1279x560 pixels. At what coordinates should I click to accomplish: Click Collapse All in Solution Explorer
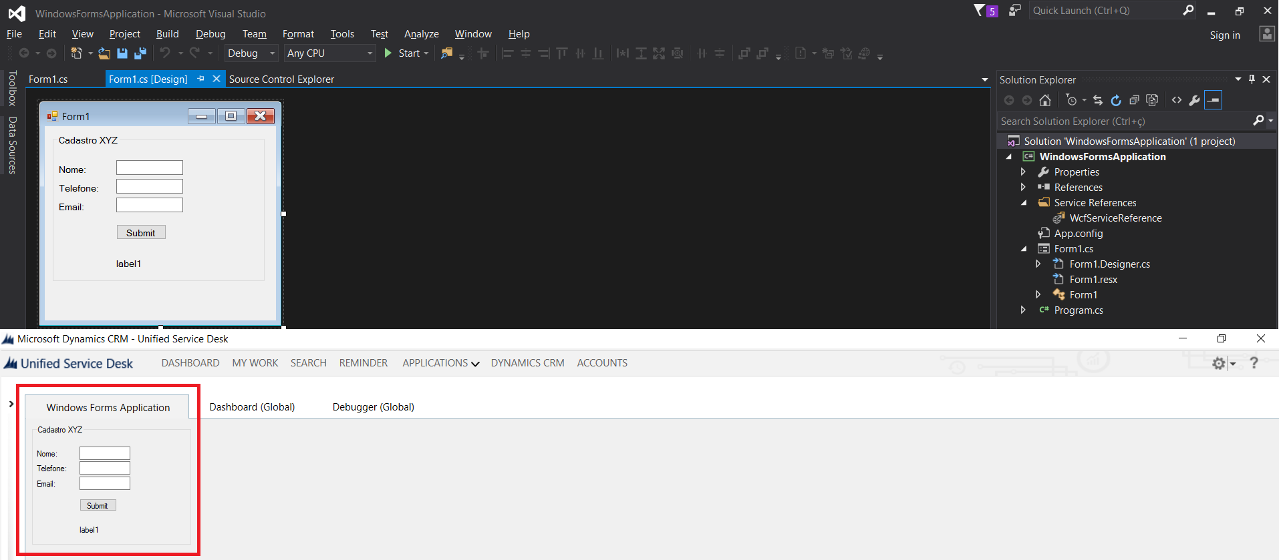coord(1134,100)
